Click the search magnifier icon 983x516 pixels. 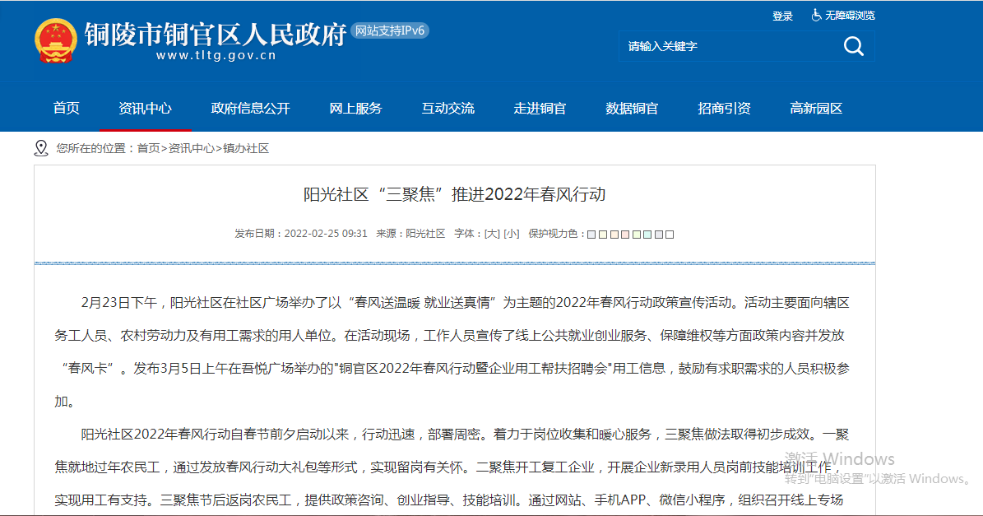(x=854, y=46)
